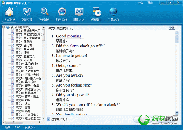Select 课文19 喜欢、爱上 lesson
Viewport: 183px width, 130px height.
pos(28,96)
